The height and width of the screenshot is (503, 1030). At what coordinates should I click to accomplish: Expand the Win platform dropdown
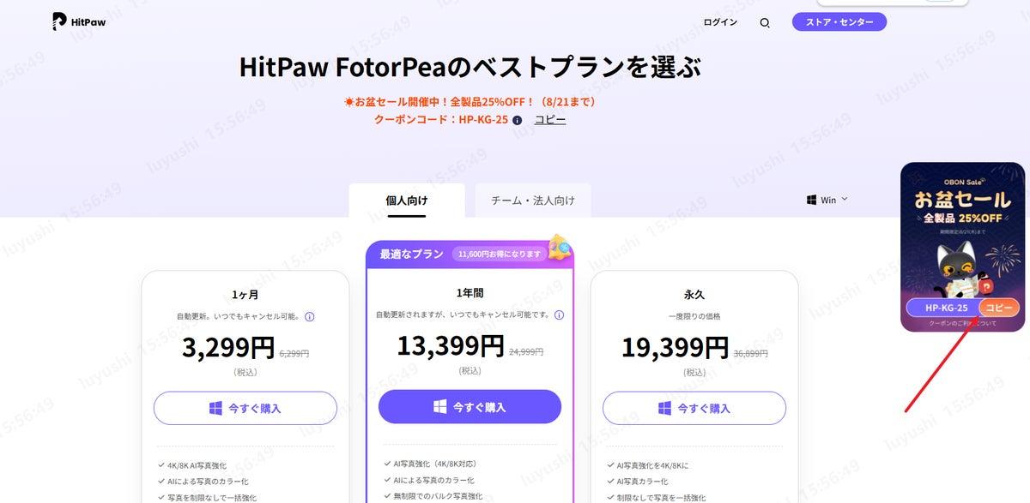827,200
